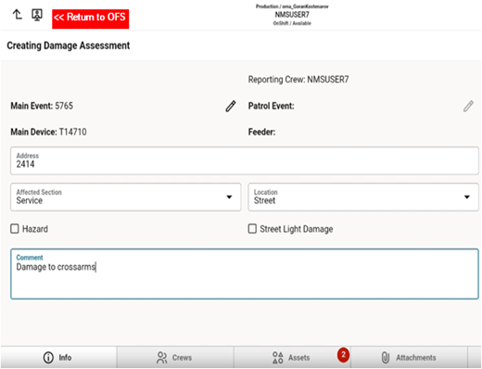The height and width of the screenshot is (369, 482).
Task: Switch to the Crews tab
Action: tap(175, 358)
